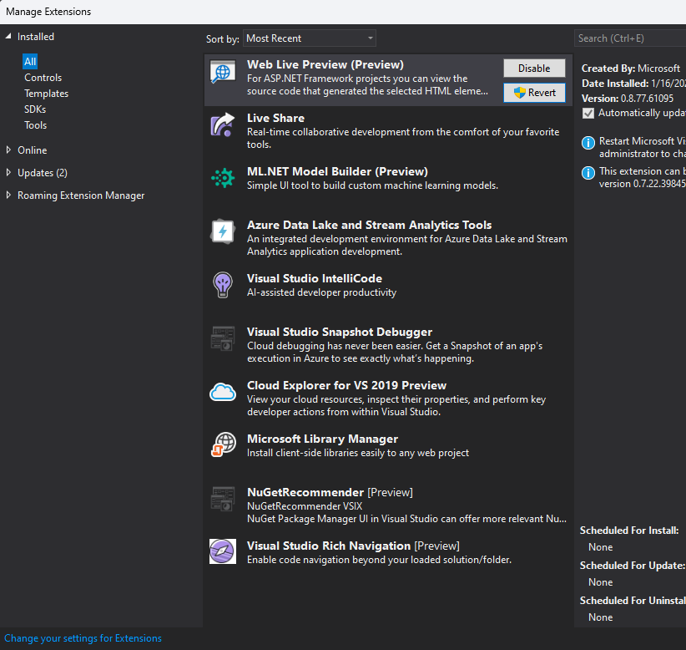Disable the Web Live Preview extension
The image size is (686, 650).
[534, 69]
